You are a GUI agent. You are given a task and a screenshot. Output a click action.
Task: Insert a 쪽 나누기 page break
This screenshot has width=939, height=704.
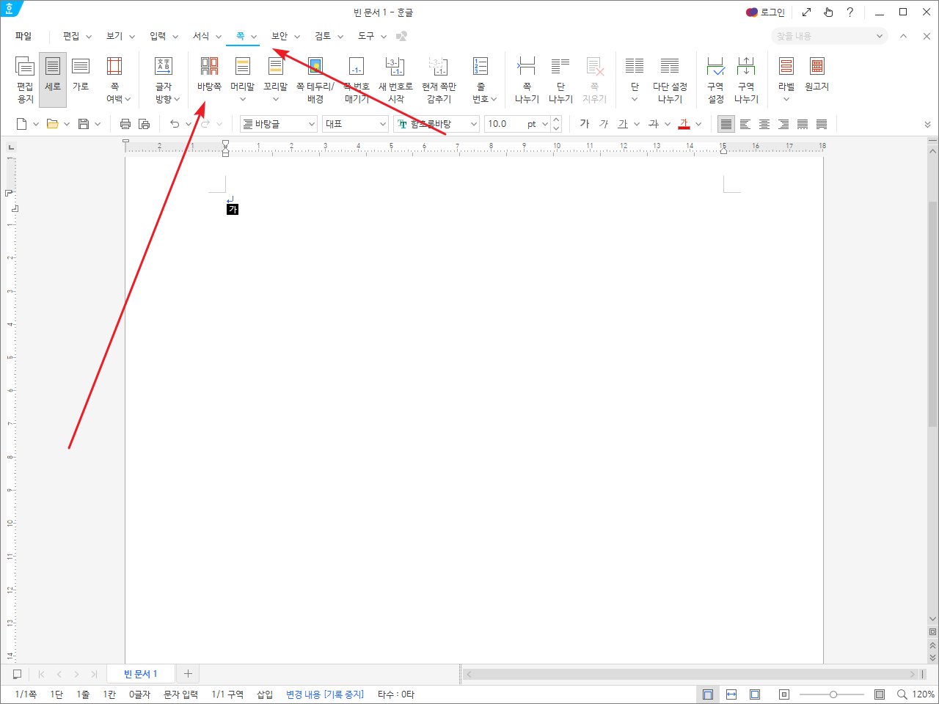click(x=527, y=80)
